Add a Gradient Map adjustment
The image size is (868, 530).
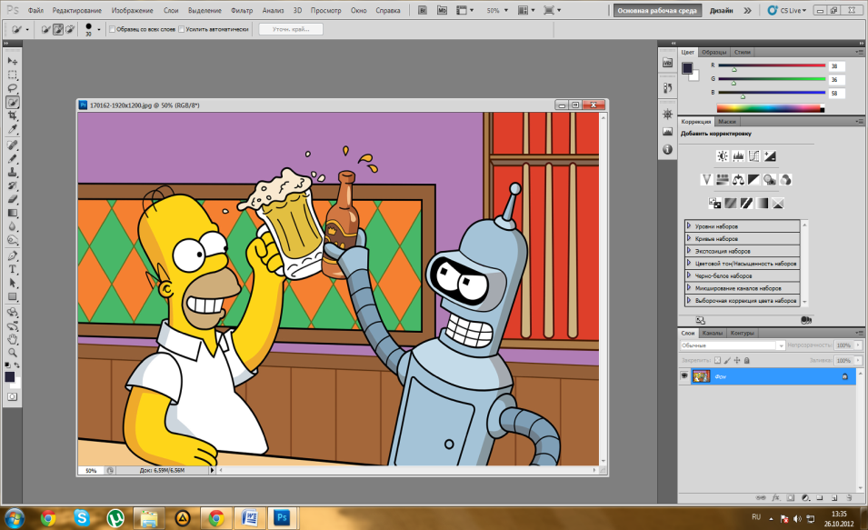(x=763, y=204)
